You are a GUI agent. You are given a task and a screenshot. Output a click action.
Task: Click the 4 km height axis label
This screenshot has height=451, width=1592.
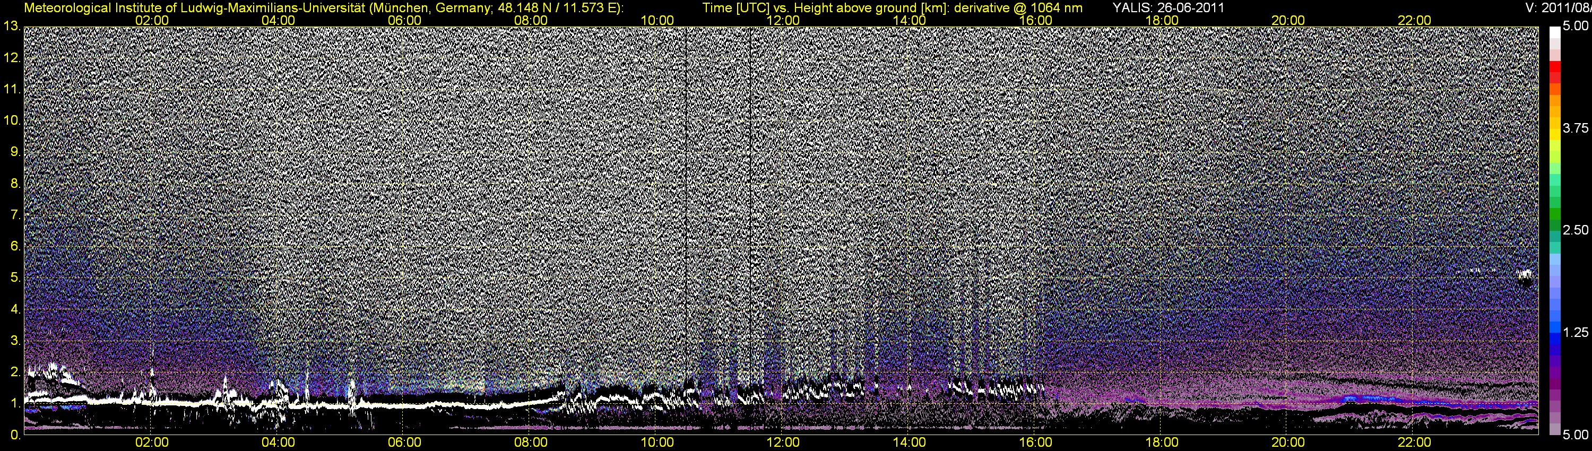coord(15,309)
